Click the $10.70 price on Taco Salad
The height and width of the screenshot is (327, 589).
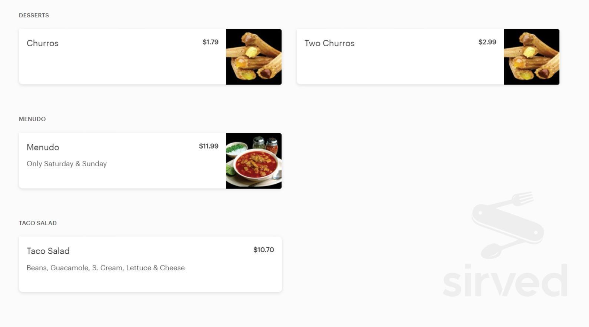pos(263,250)
